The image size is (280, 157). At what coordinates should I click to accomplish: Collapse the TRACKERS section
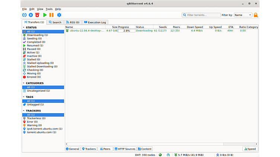(x=24, y=111)
